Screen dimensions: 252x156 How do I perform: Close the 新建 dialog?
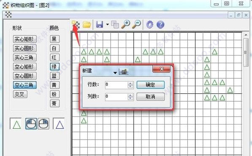click(x=161, y=69)
